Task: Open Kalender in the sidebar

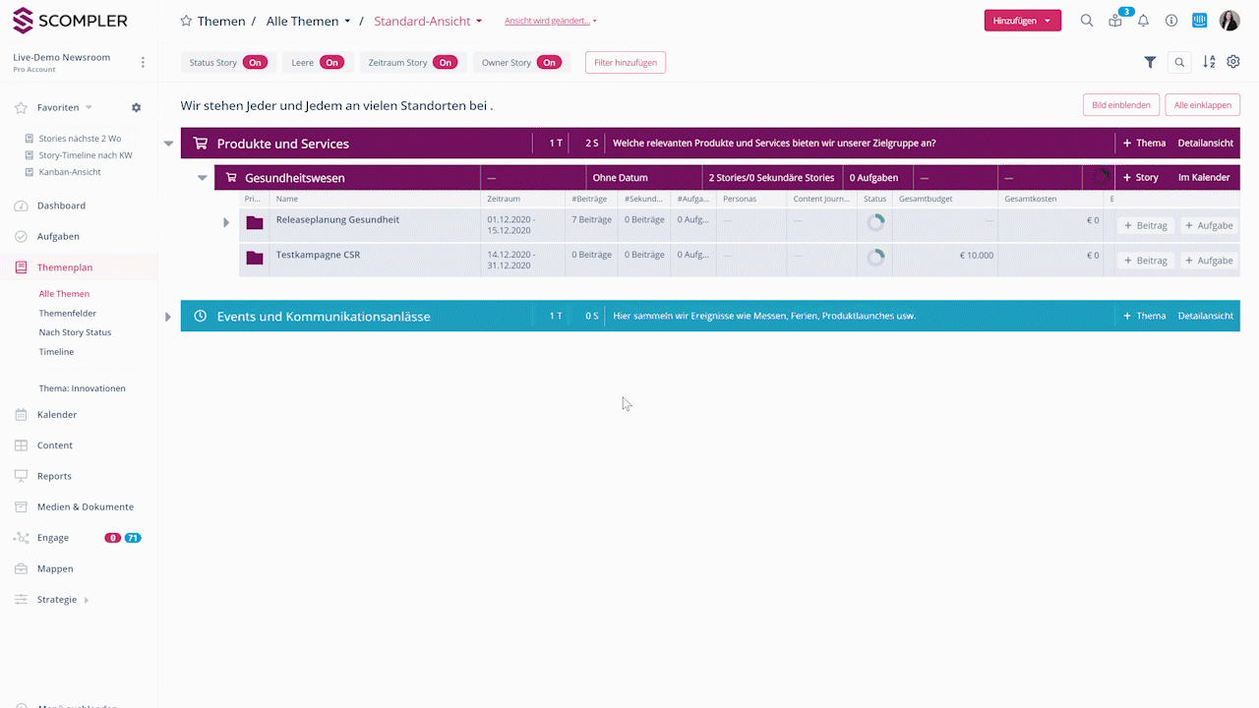Action: point(57,415)
